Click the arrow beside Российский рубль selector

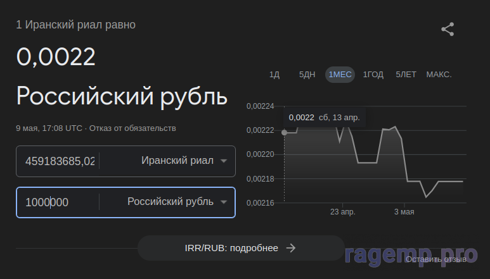pos(223,202)
